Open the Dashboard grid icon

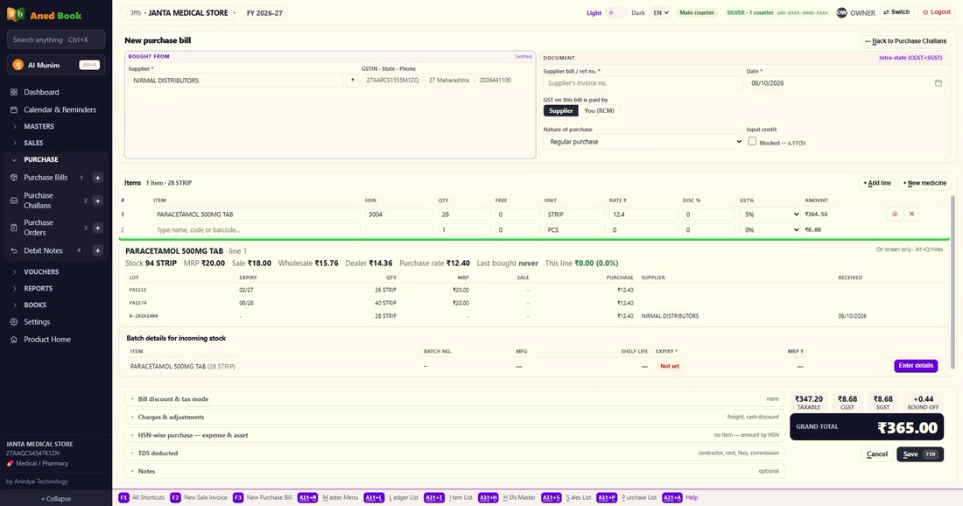[14, 92]
